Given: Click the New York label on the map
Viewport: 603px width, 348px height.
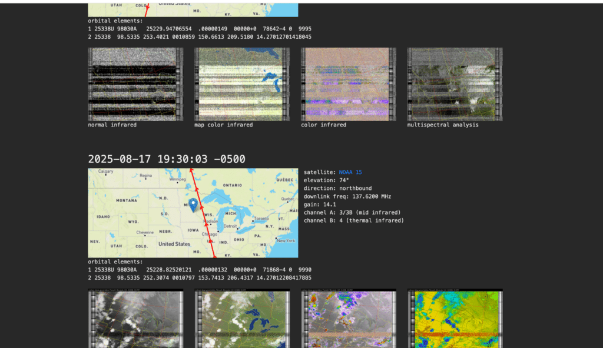Looking at the screenshot, I should (286, 241).
